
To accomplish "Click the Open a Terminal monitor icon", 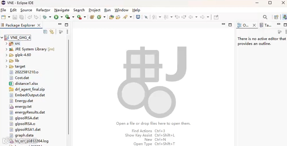I will (138, 17).
